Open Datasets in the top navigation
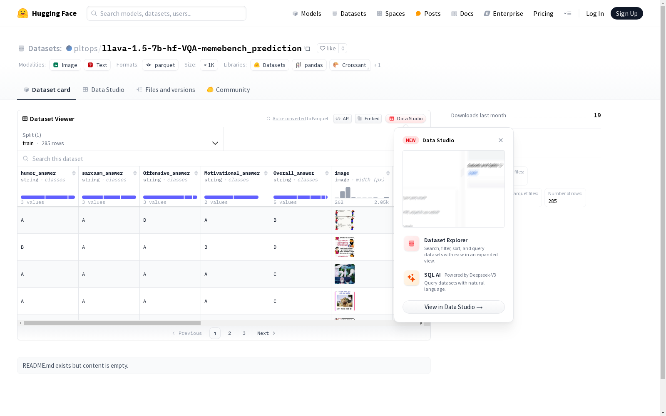The width and height of the screenshot is (666, 416). [349, 13]
